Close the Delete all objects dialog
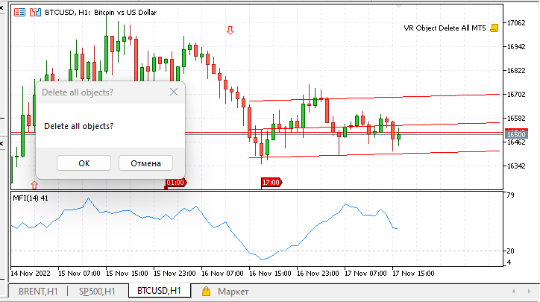The image size is (540, 302). pyautogui.click(x=174, y=92)
